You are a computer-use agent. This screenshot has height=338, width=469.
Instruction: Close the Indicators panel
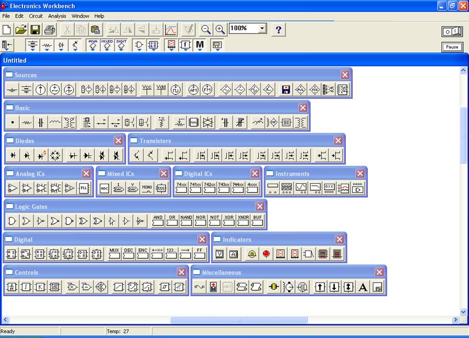[x=340, y=239]
